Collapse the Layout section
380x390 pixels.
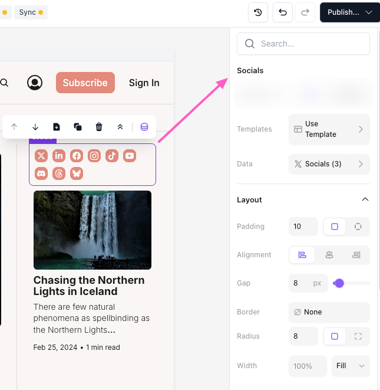(x=365, y=200)
